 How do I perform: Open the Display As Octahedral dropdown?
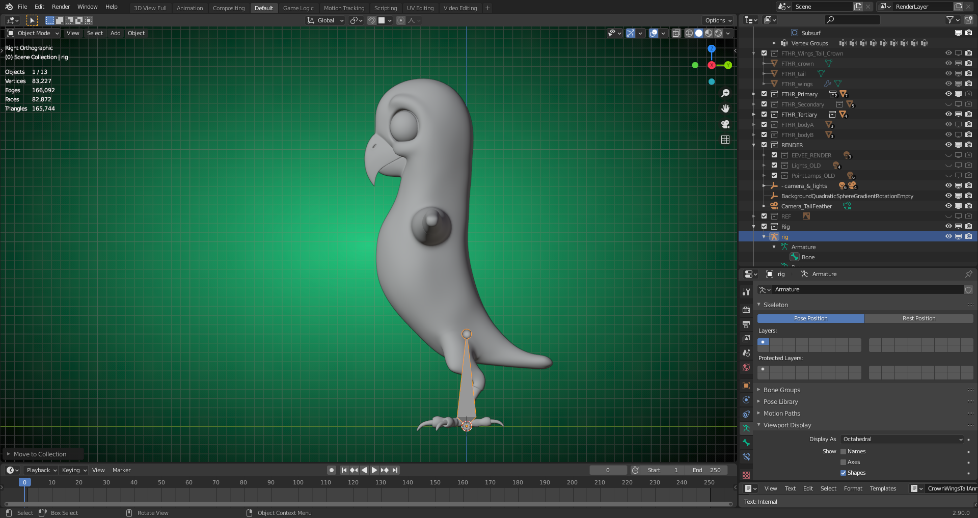[x=902, y=439]
